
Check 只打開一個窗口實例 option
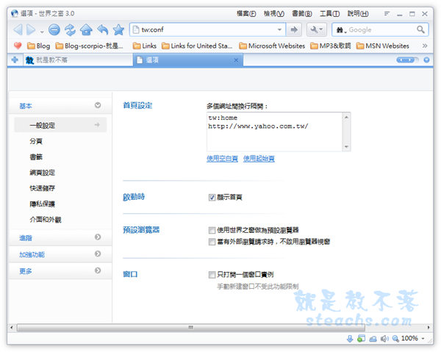(212, 275)
